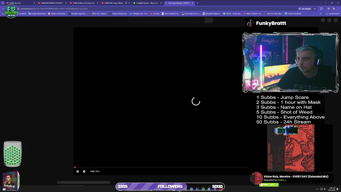Open the bet365 Online Sports bookmark
The image size is (341, 192).
(232, 14)
